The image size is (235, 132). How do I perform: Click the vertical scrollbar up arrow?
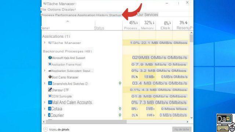pos(191,33)
